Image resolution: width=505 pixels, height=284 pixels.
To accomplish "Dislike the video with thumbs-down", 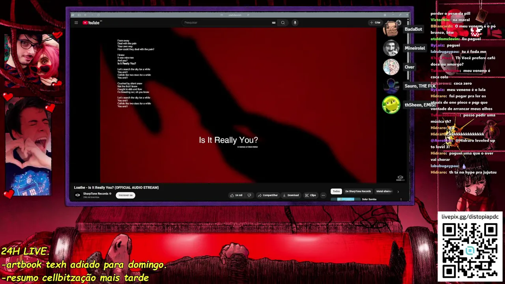I will click(249, 195).
